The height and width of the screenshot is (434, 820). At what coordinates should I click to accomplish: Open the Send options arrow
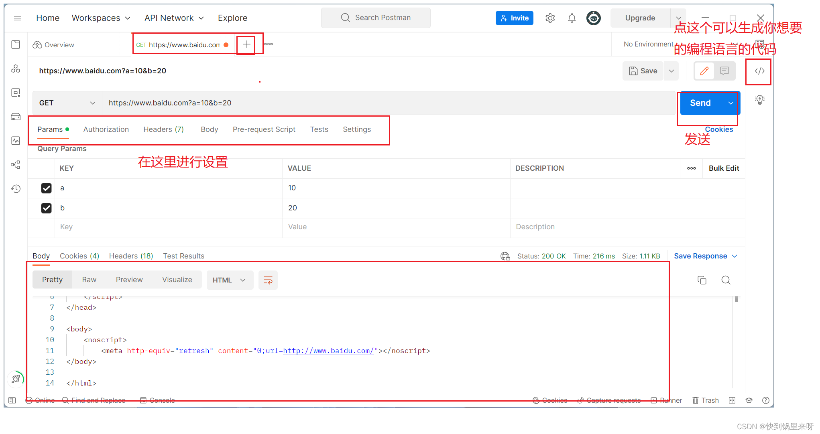730,103
